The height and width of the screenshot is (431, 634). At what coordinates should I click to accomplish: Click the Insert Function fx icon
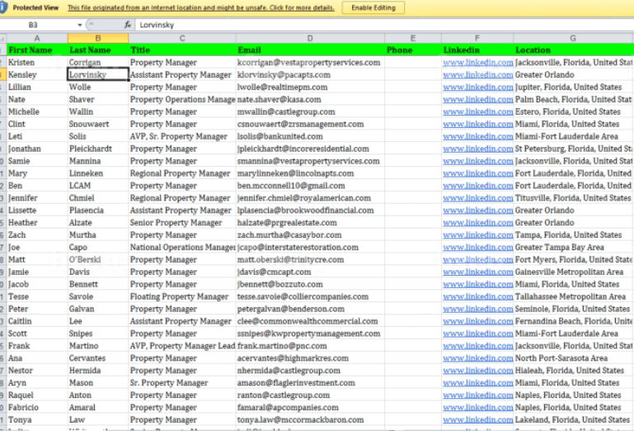click(128, 25)
